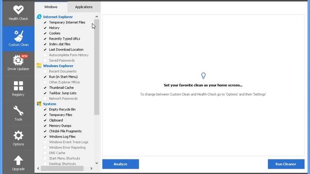The height and width of the screenshot is (174, 310).
Task: Click the vertical scrollbar thumb
Action: tap(97, 67)
